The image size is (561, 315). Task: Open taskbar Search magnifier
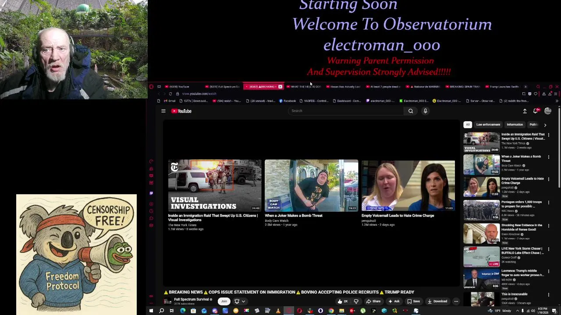click(161, 311)
